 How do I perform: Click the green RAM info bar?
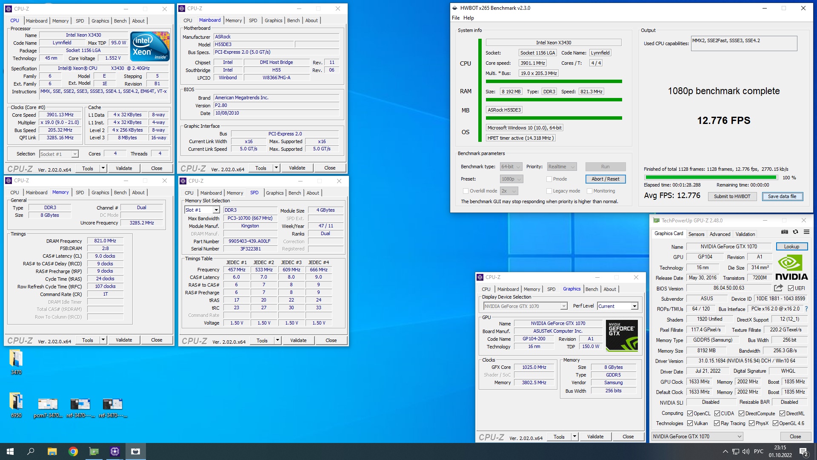554,100
